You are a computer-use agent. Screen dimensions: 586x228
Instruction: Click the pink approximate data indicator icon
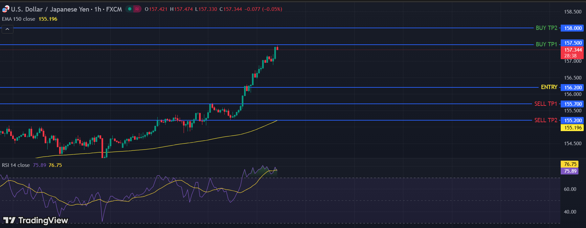[x=137, y=9]
